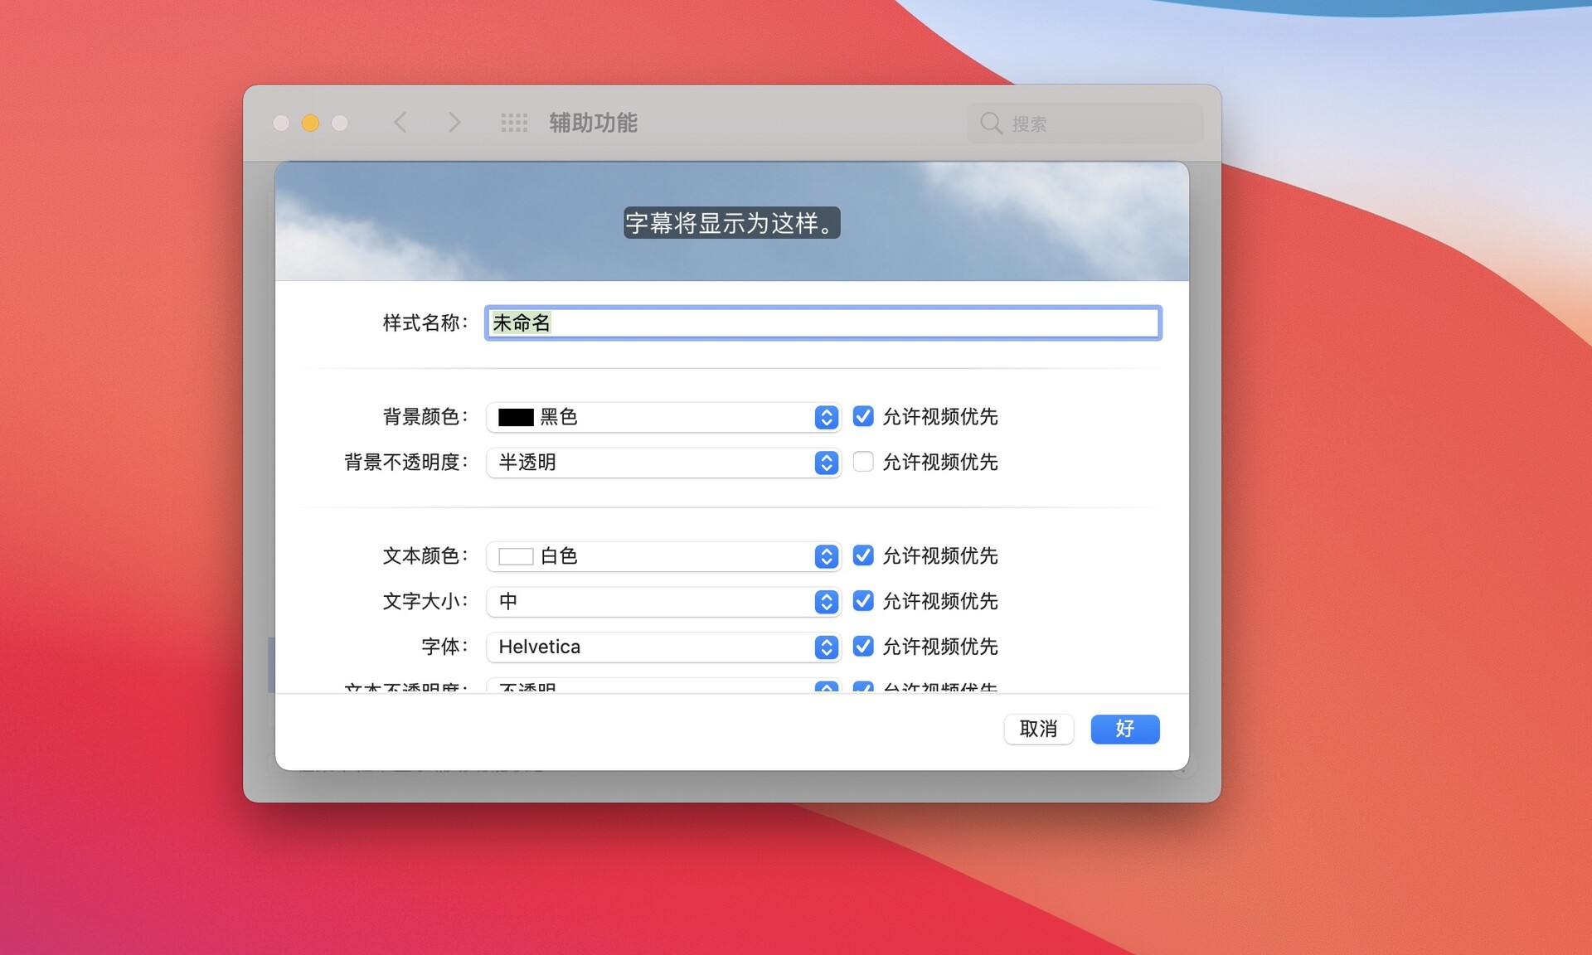Click the stepper arrows on the 文字大小 dropdown
This screenshot has width=1592, height=955.
825,602
